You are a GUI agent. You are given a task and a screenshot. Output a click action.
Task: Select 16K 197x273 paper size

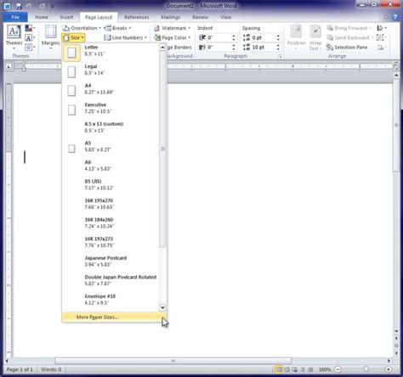pyautogui.click(x=111, y=244)
